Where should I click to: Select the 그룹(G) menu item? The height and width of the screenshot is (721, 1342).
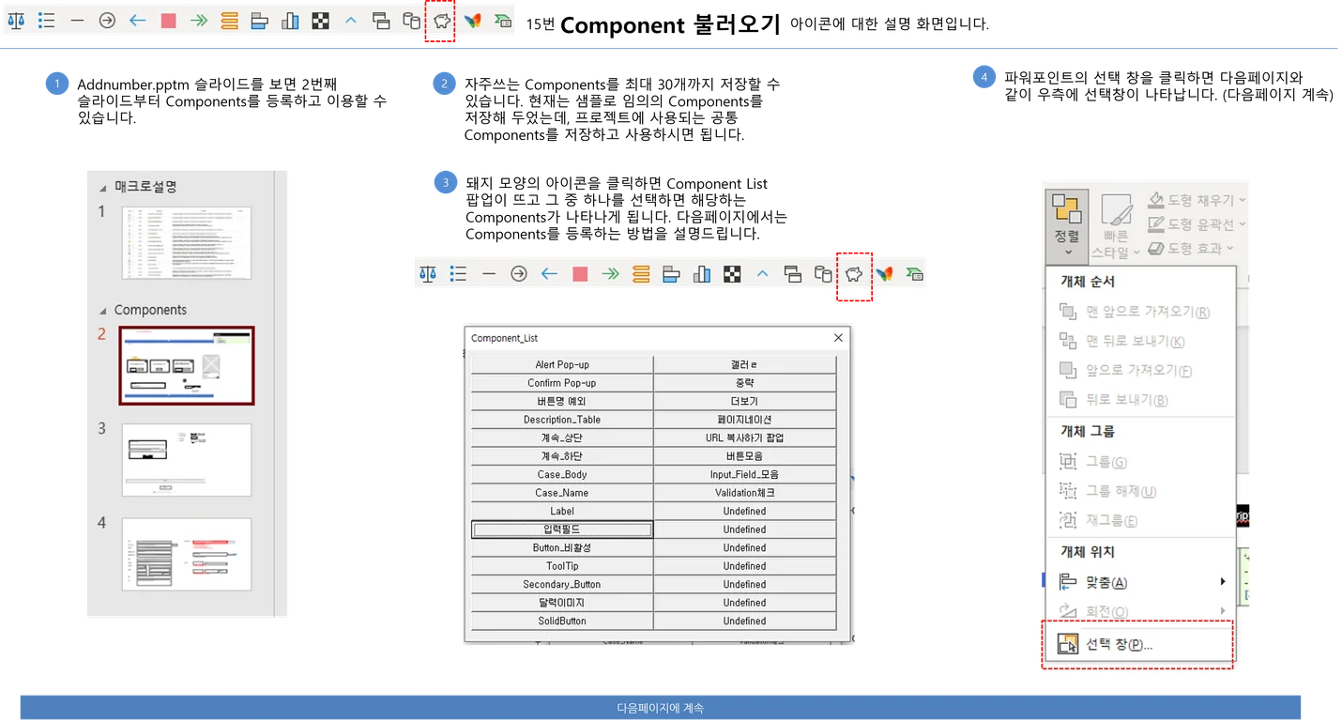1141,462
